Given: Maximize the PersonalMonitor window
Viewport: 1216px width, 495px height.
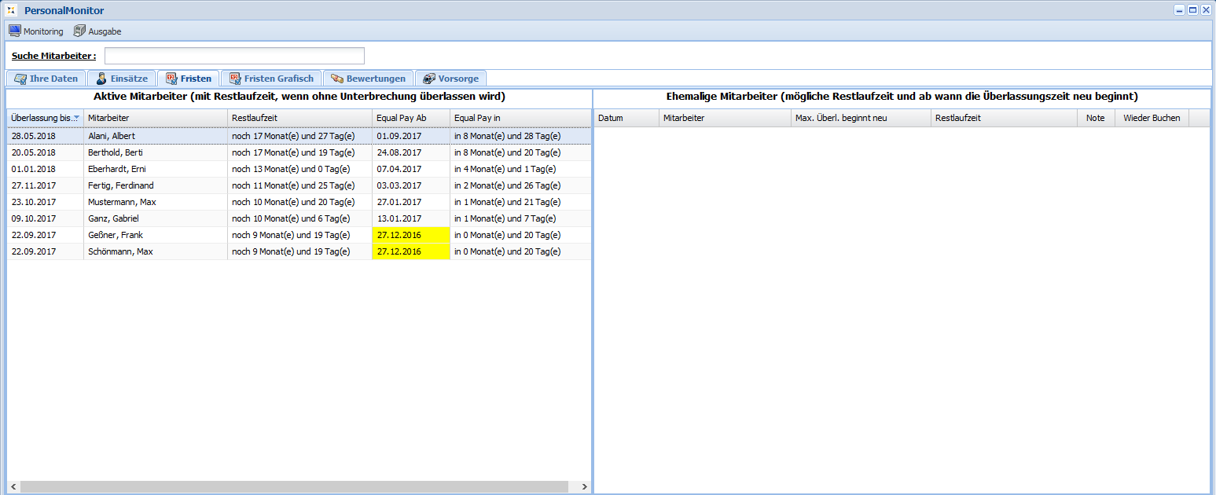Looking at the screenshot, I should 1192,10.
